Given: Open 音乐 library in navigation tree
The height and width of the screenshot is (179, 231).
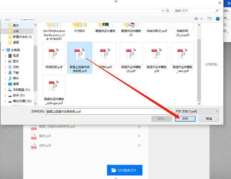Looking at the screenshot, I should 13,78.
